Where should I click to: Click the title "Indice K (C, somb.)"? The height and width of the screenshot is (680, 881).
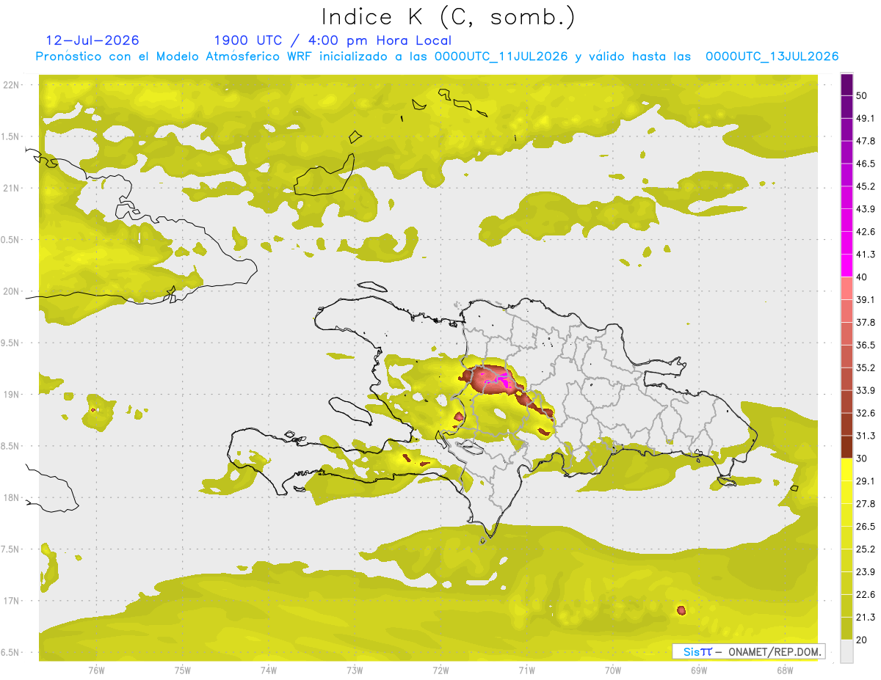448,17
